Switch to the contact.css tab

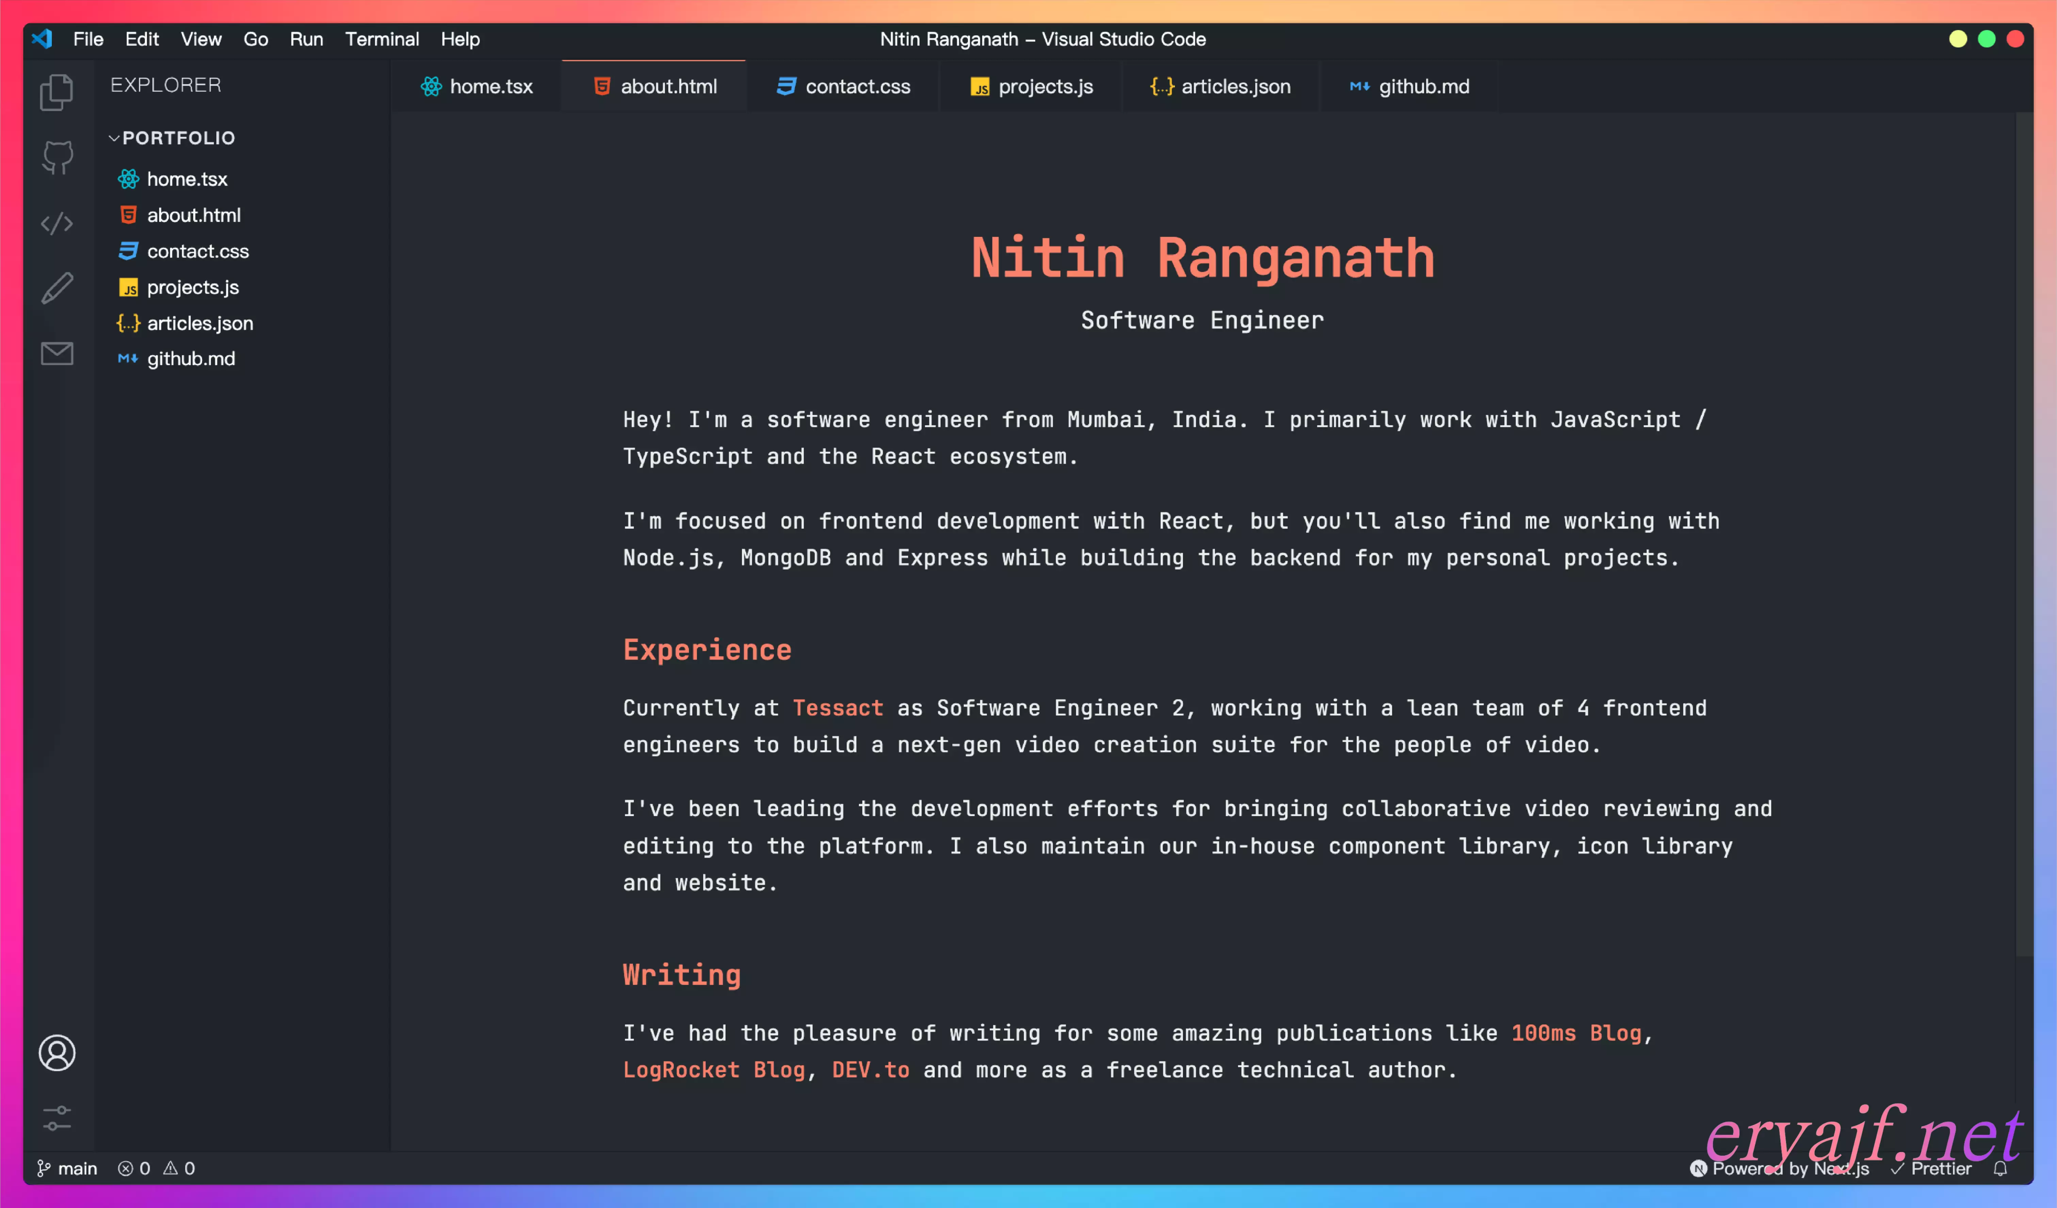[x=843, y=86]
